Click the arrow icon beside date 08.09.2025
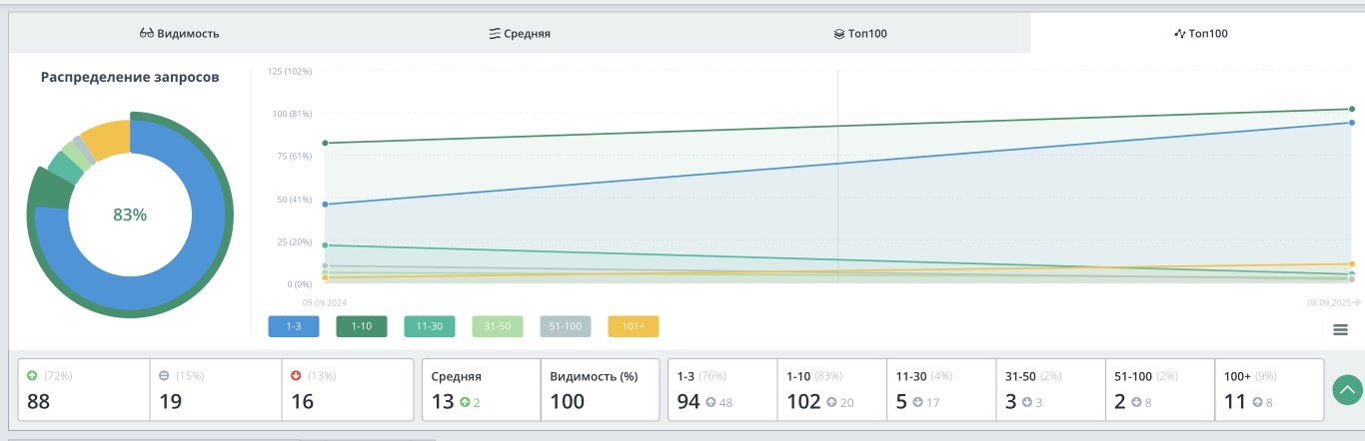The width and height of the screenshot is (1365, 441). 1356,301
